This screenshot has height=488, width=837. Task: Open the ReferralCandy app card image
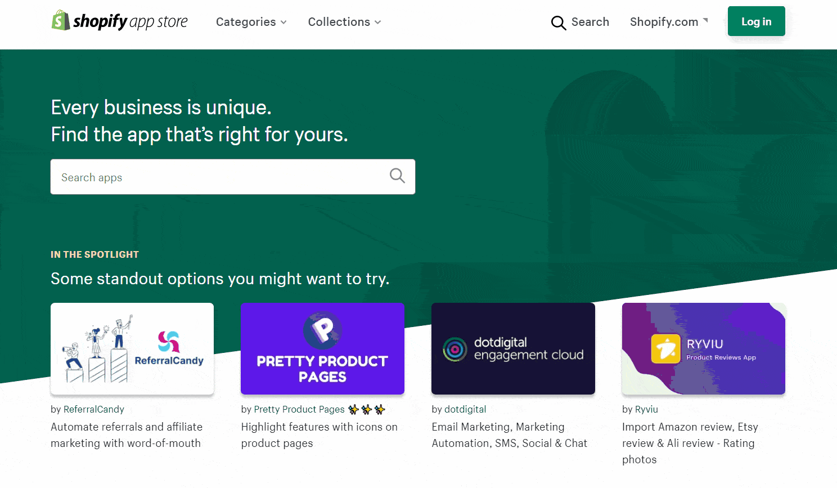point(132,348)
